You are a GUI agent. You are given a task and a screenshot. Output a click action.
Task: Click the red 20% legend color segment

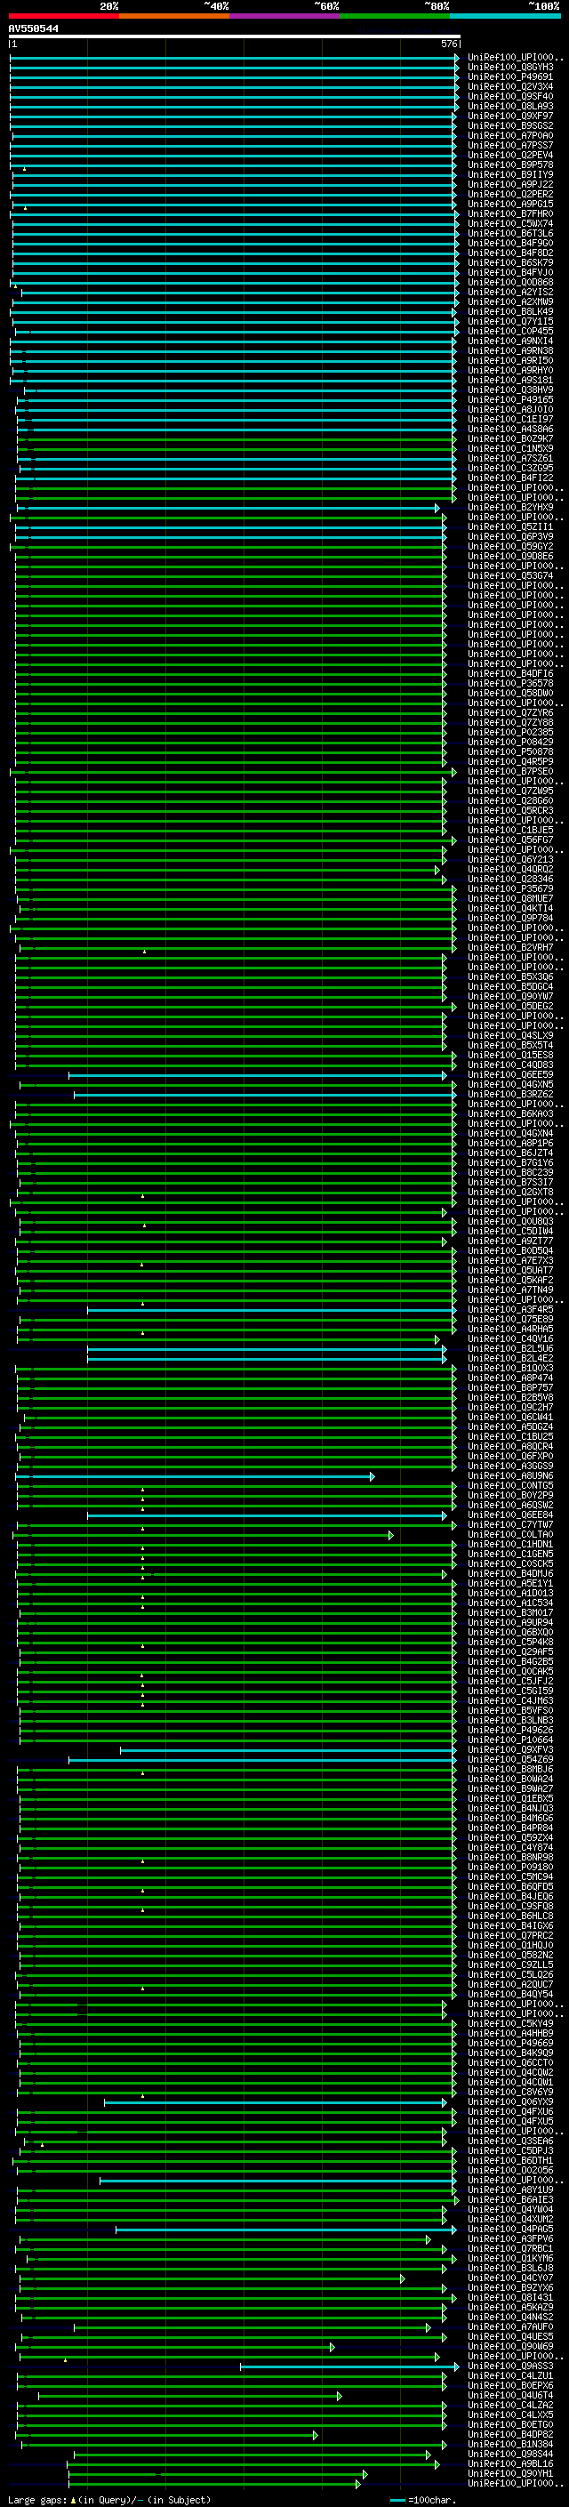click(64, 16)
